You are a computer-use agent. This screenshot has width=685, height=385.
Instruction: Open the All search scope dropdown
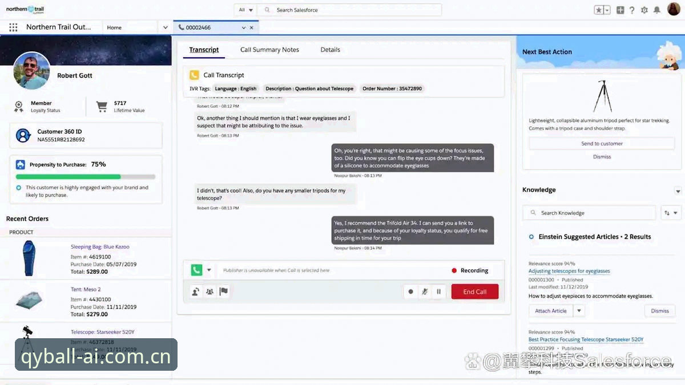point(246,10)
